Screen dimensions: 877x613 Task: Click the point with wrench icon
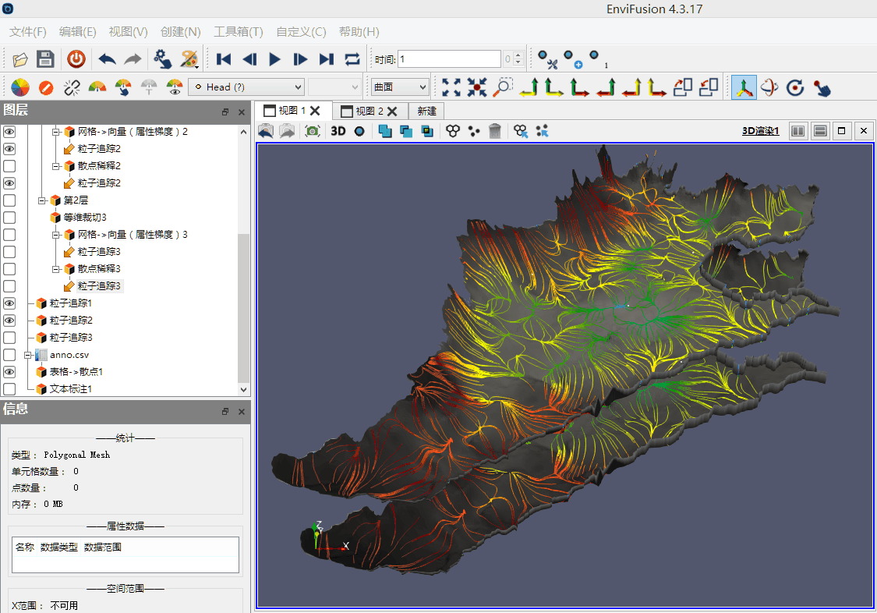[547, 59]
